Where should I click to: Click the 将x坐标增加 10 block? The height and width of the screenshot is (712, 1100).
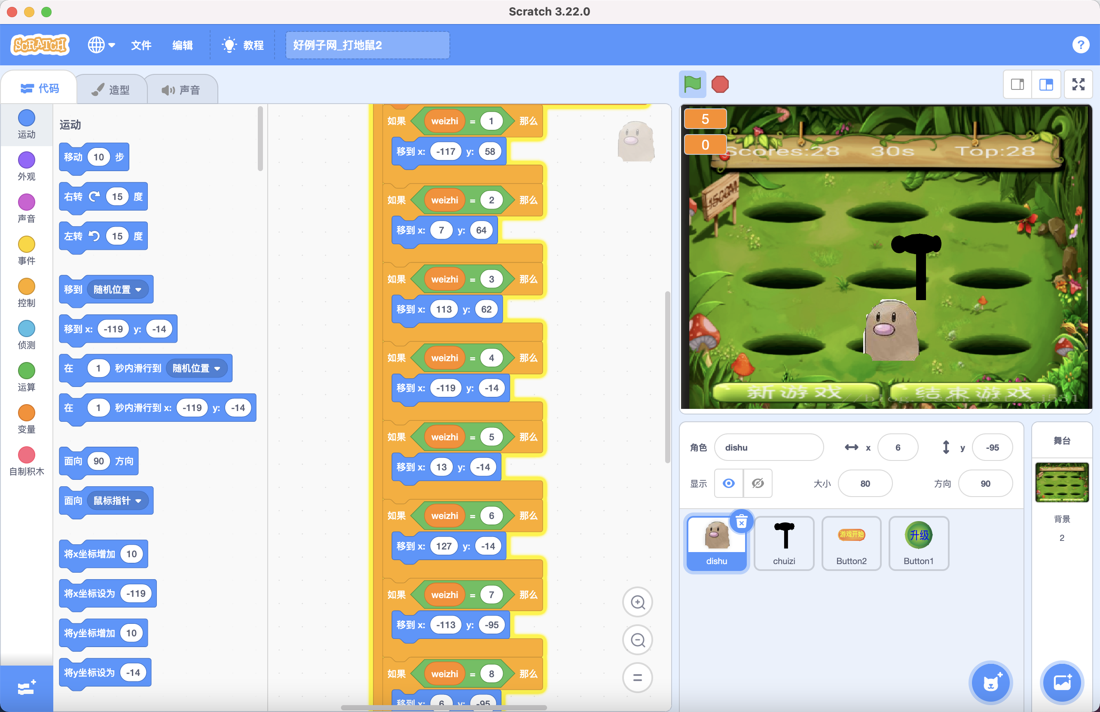coord(103,554)
